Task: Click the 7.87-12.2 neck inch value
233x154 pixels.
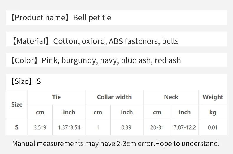Action: pyautogui.click(x=185, y=127)
